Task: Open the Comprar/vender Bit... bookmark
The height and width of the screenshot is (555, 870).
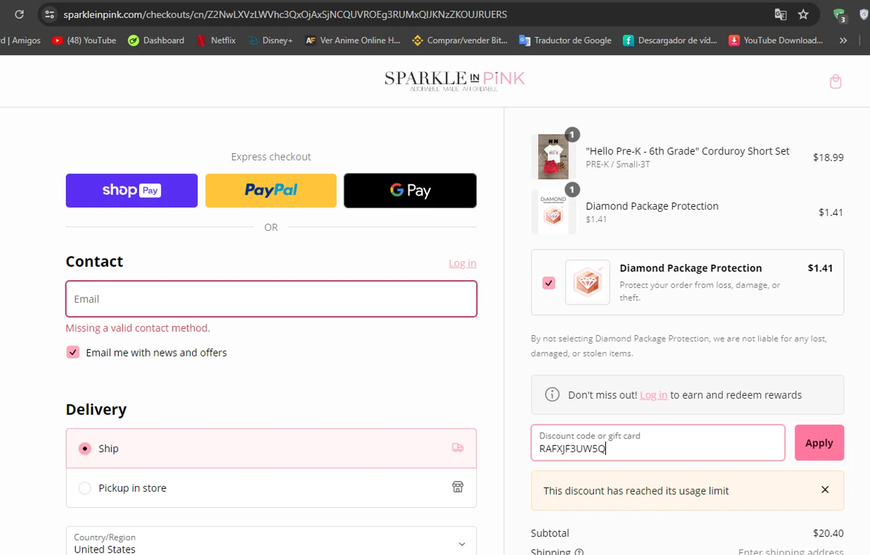Action: [x=460, y=41]
